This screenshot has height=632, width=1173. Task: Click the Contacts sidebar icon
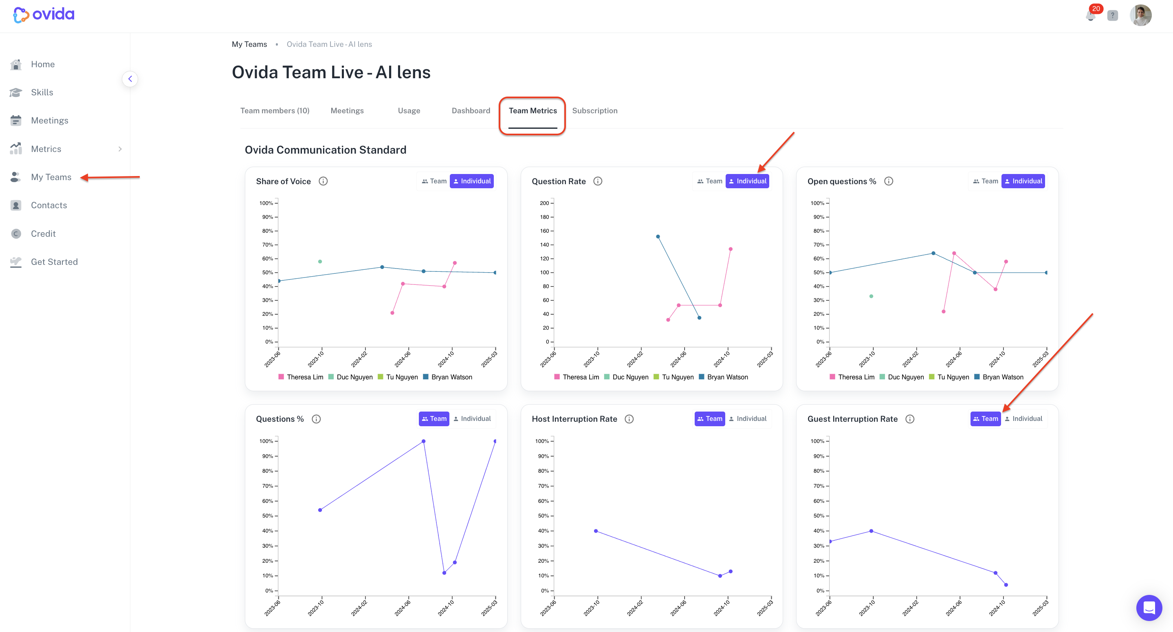pos(16,205)
